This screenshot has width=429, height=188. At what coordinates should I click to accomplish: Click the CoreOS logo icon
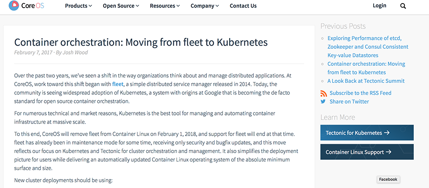(14, 5)
